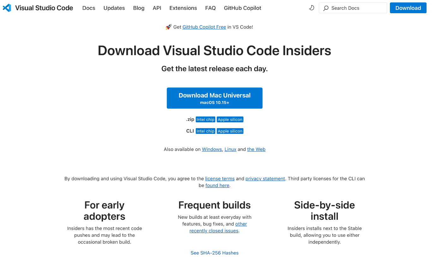442x261 pixels.
Task: Click the Visual Studio Code title text
Action: click(x=44, y=8)
